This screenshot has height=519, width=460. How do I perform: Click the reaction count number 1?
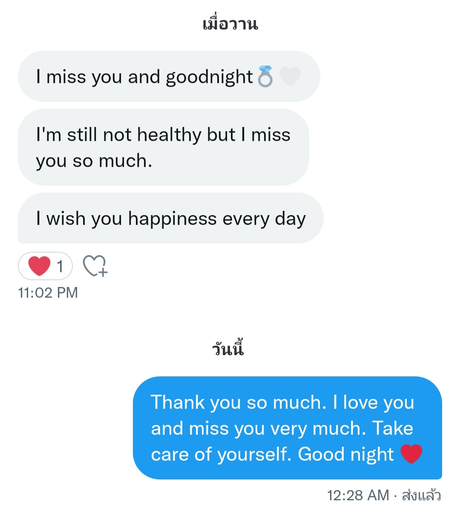[60, 267]
